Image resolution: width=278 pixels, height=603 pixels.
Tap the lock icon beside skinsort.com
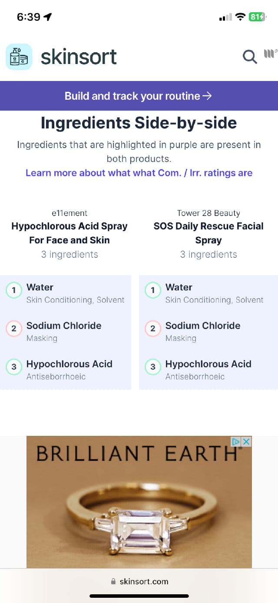point(114,582)
